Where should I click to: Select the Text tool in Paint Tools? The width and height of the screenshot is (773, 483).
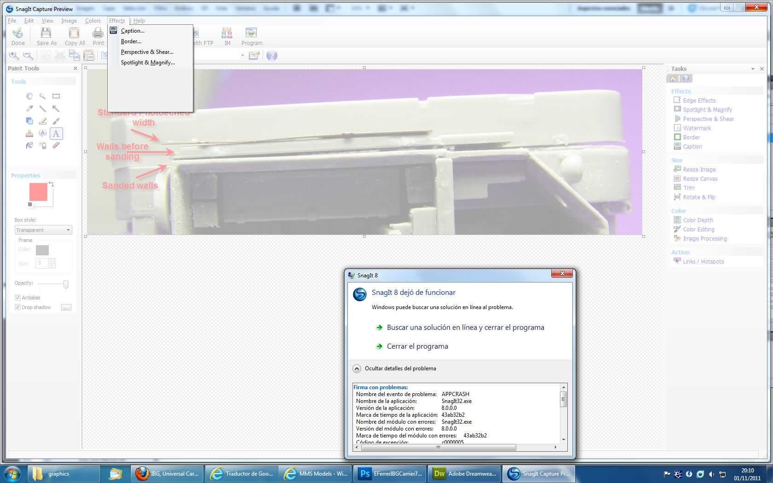click(56, 133)
